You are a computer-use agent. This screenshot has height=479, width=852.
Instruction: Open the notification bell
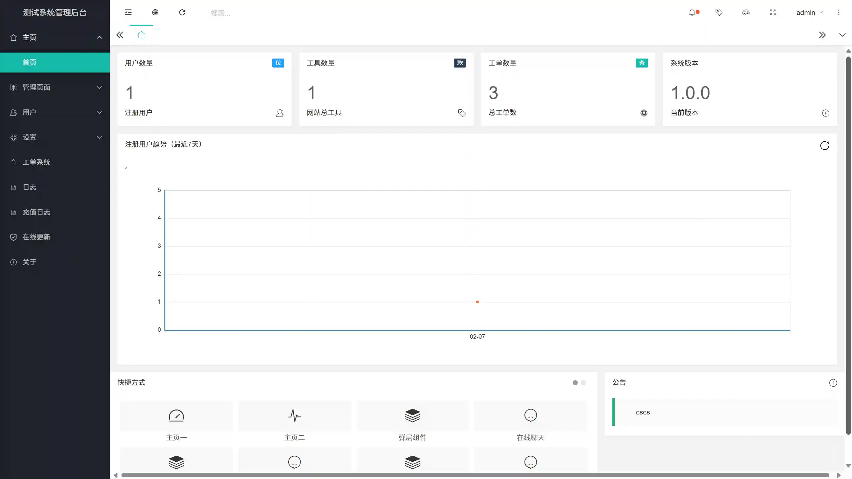pyautogui.click(x=692, y=13)
